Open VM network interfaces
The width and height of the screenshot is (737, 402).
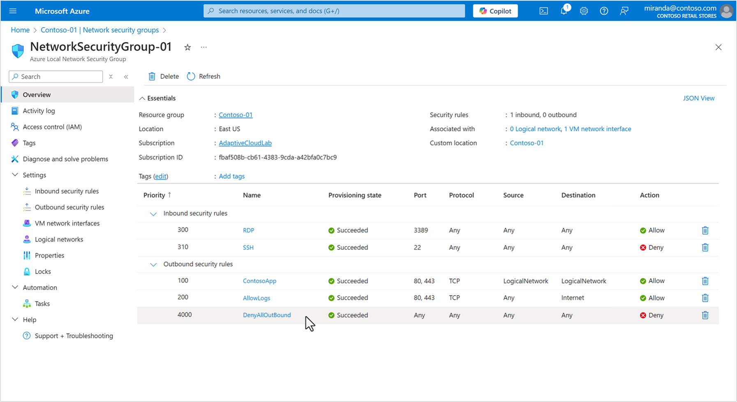pyautogui.click(x=67, y=223)
